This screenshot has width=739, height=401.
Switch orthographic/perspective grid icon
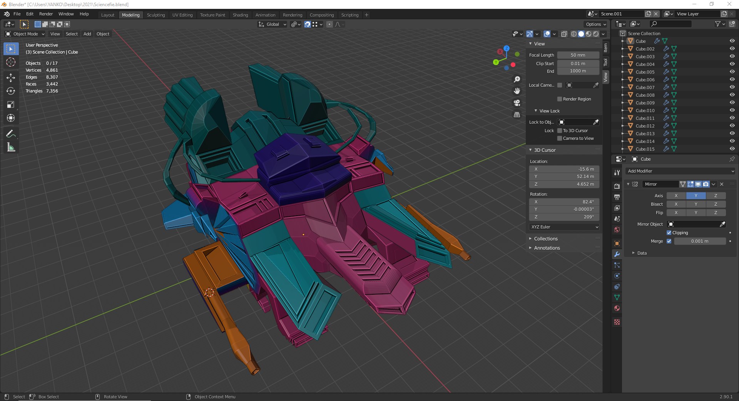pos(517,114)
